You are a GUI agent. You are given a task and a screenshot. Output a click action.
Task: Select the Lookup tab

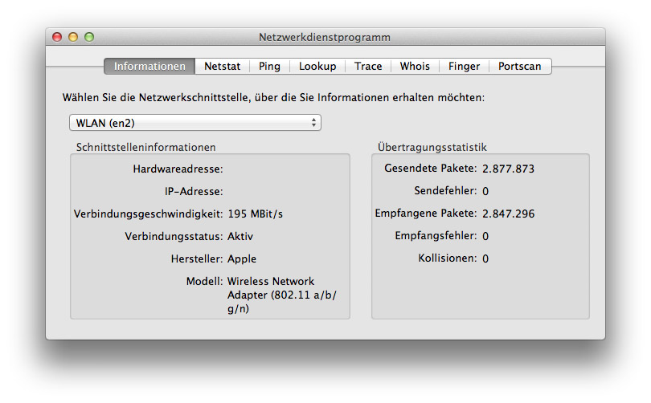tap(317, 67)
